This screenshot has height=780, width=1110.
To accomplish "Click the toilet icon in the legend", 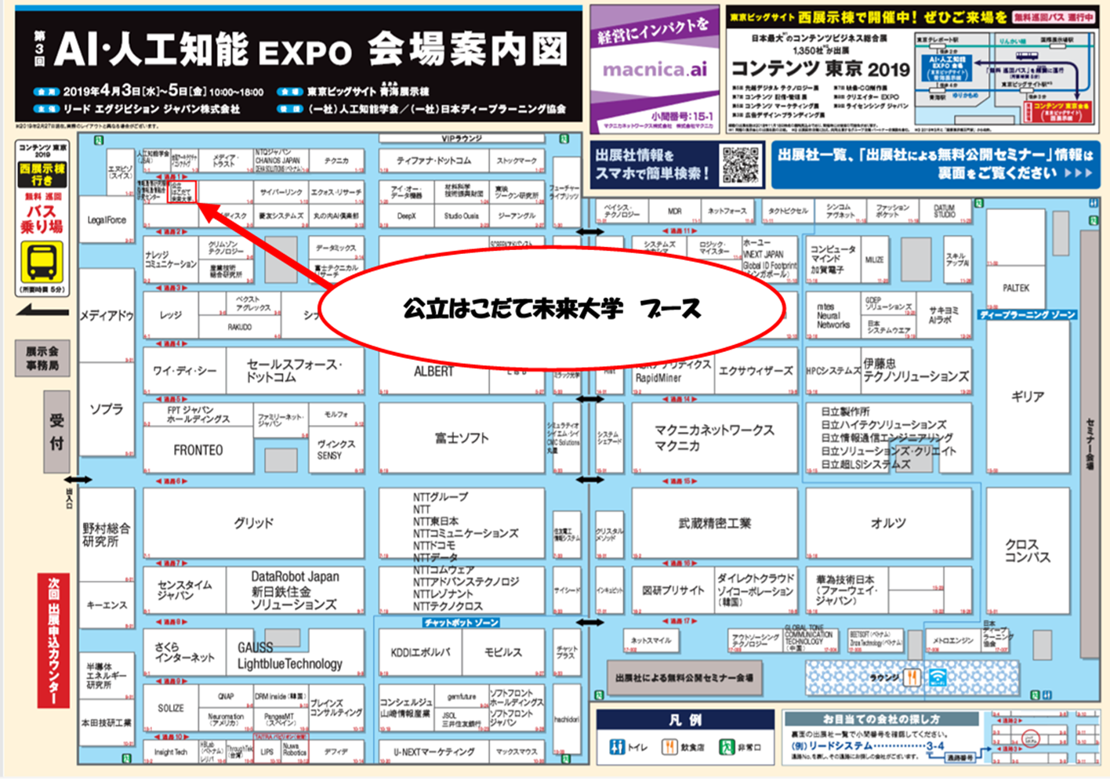I will [x=618, y=747].
